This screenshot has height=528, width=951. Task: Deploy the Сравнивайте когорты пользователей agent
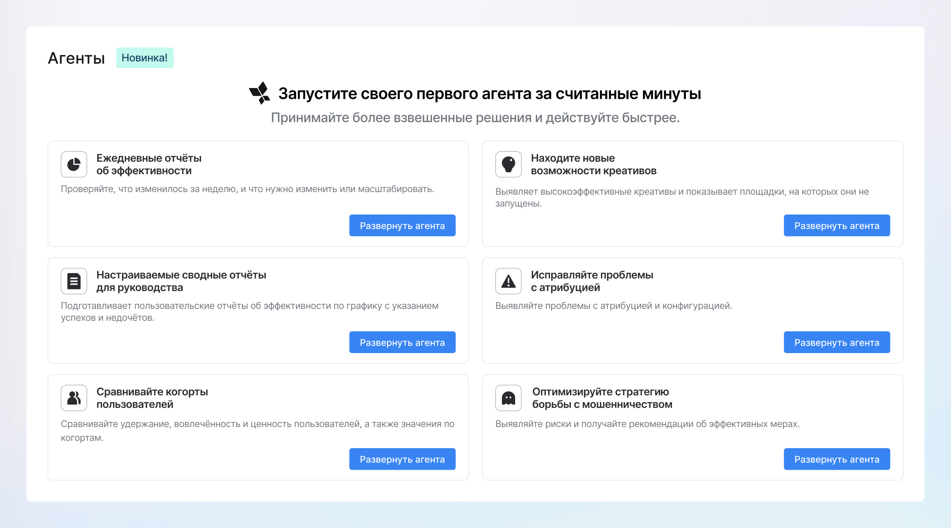click(x=402, y=459)
